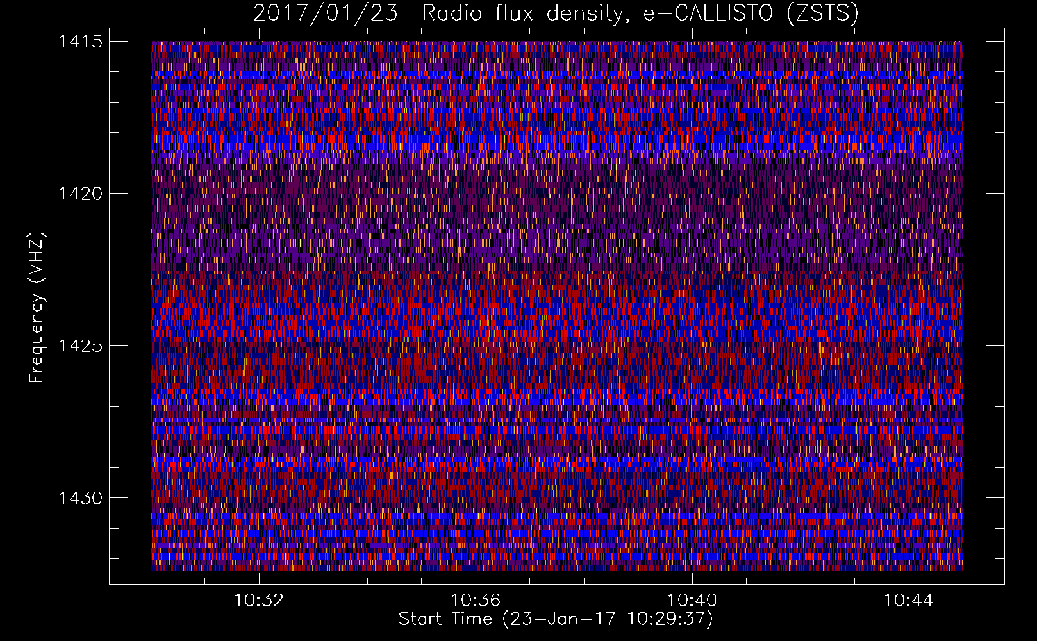
Task: Select the 1420 frequency axis label
Action: pyautogui.click(x=80, y=194)
